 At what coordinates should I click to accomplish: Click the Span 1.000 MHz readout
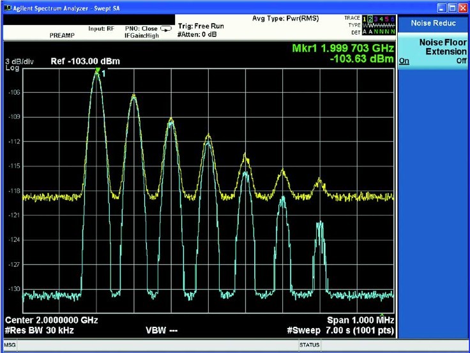(360, 320)
